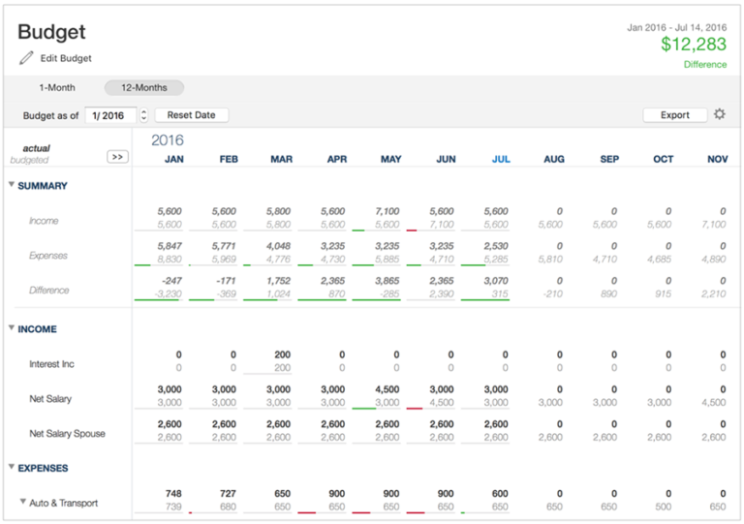The width and height of the screenshot is (744, 524).
Task: Click the Jan 2016 - Jul 14, 2016 date range
Action: tap(677, 27)
